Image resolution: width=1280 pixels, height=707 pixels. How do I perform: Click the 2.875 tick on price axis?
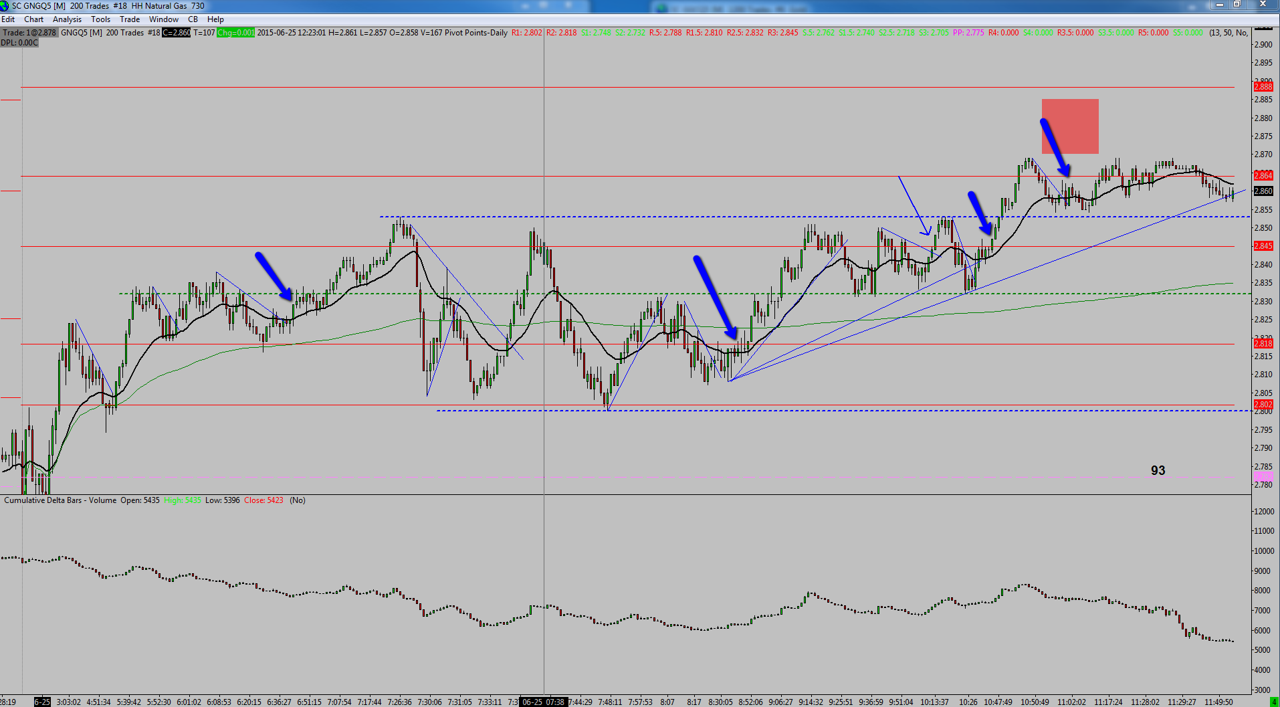(x=1263, y=136)
